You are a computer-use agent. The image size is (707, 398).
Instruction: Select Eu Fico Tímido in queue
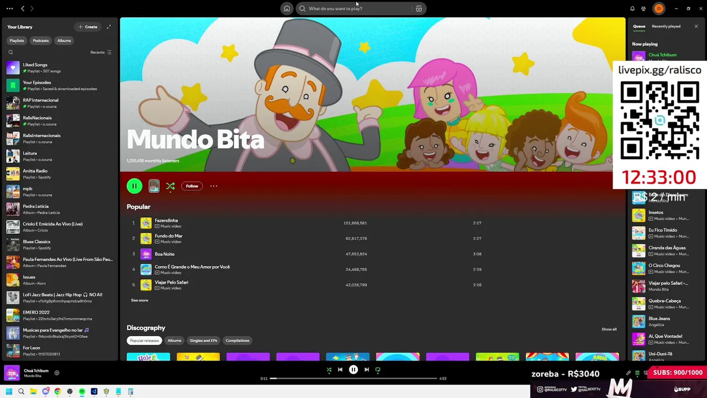click(x=667, y=233)
